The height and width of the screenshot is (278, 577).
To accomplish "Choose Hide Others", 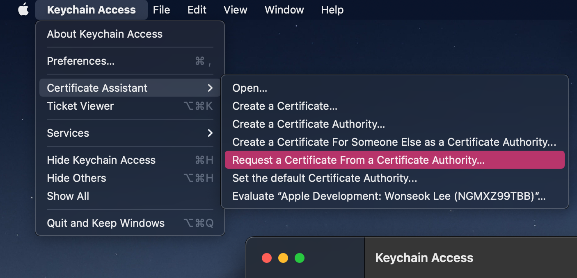I will tap(130, 178).
